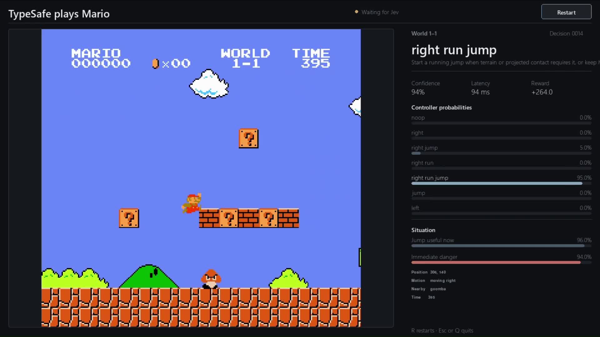The height and width of the screenshot is (337, 600).
Task: Click the MARIO 000000 score display
Action: click(101, 58)
